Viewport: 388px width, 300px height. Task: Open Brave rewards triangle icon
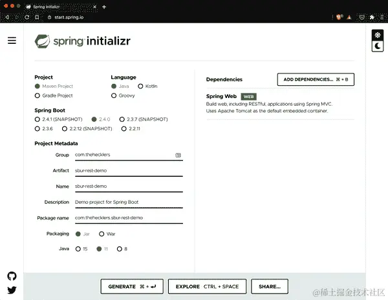349,17
